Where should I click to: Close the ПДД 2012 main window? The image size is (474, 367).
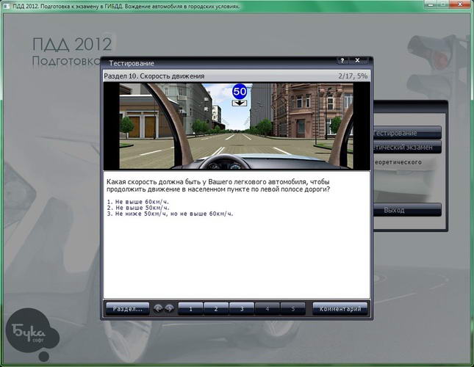460,4
